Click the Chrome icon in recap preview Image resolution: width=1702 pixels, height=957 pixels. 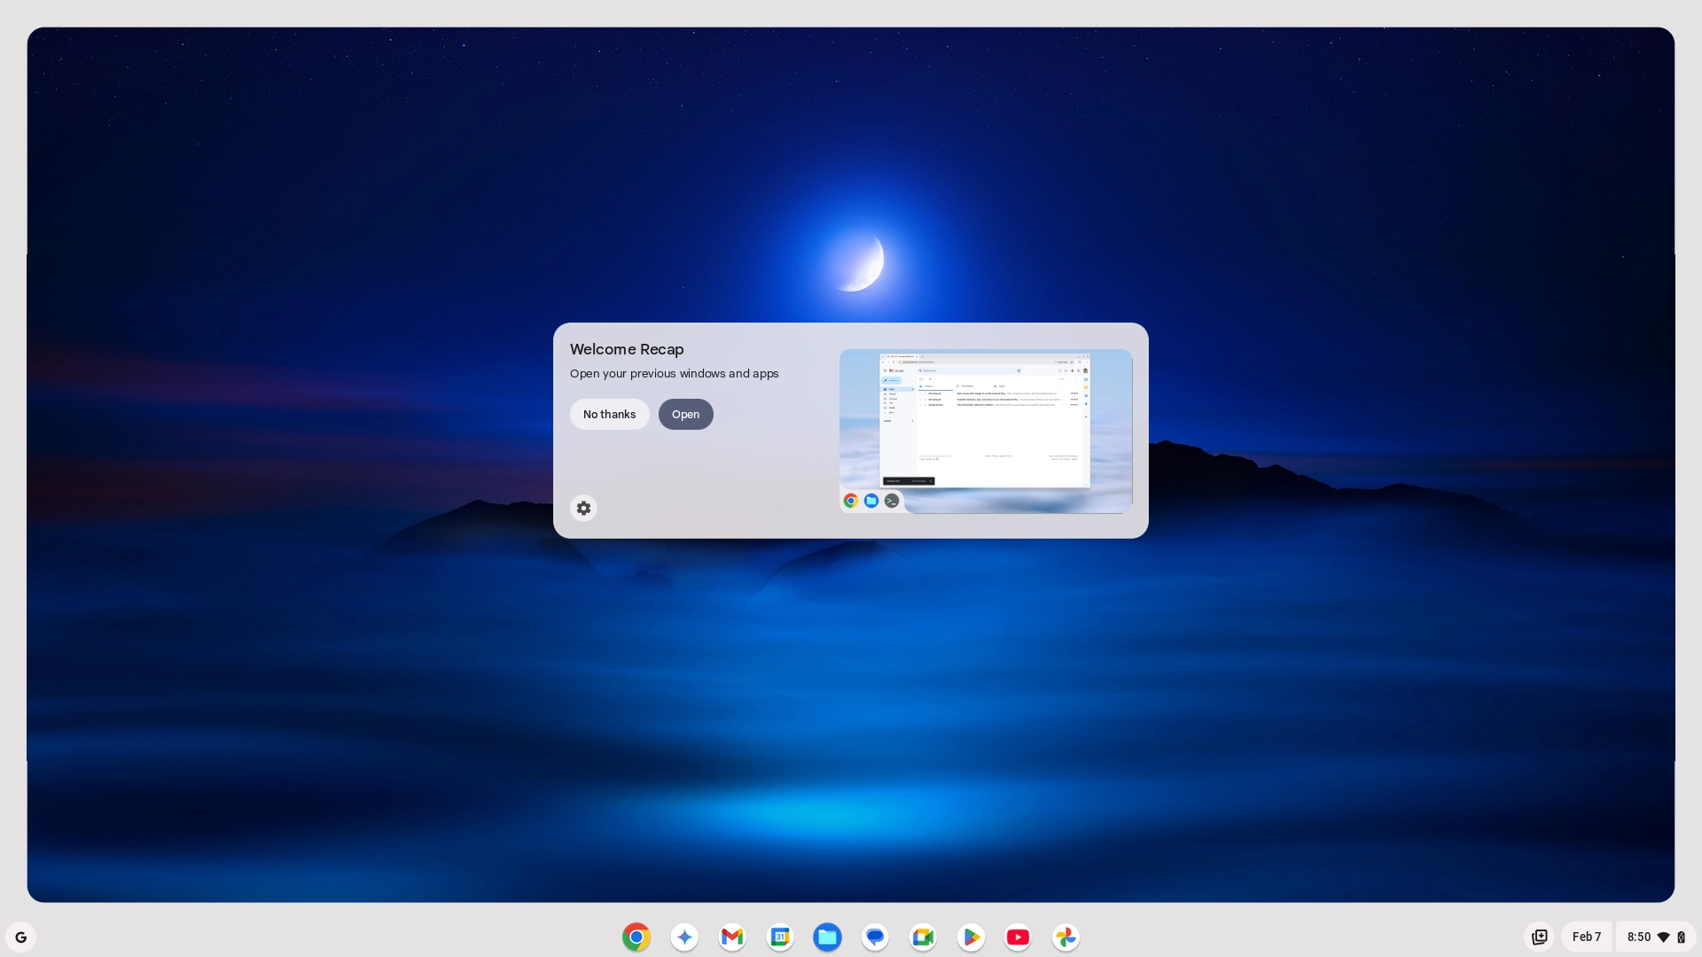850,501
